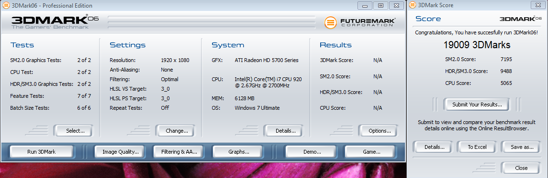Open the Graphs dialog
Viewport: 548px width, 178px height.
[x=239, y=152]
